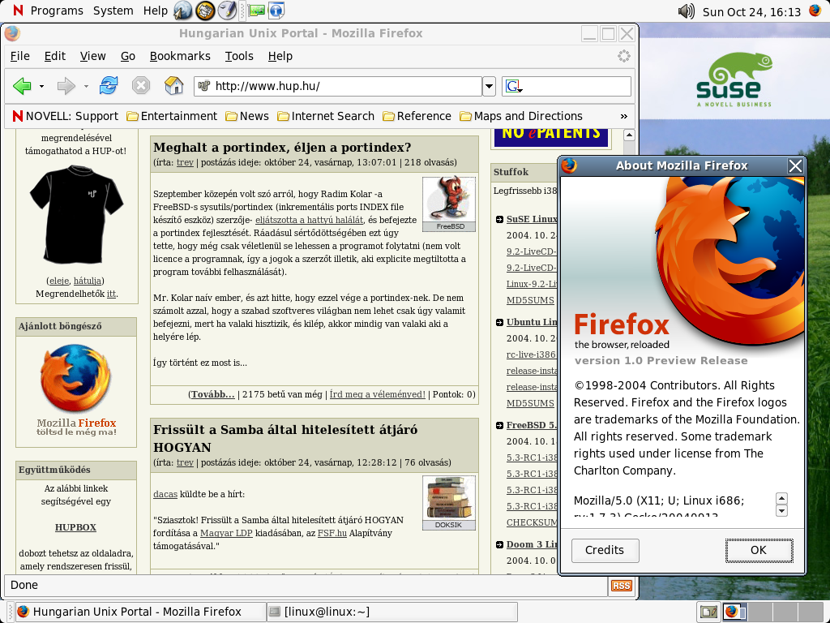The width and height of the screenshot is (830, 623).
Task: Click the throbber icon beside the menu bar
Action: click(624, 56)
